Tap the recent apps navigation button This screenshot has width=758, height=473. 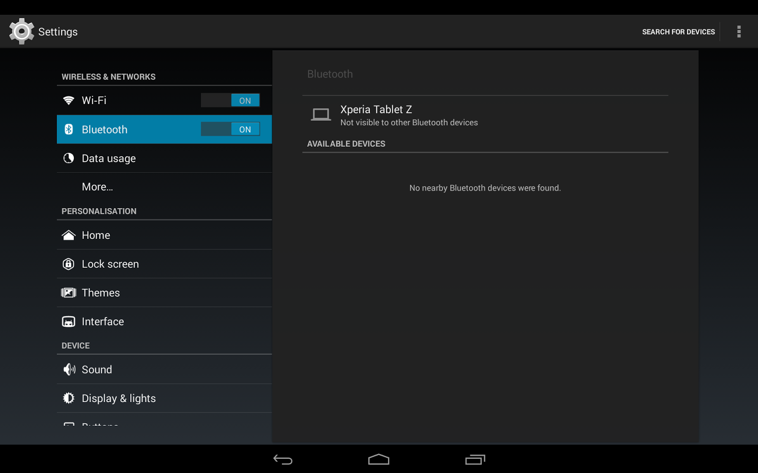click(x=475, y=459)
